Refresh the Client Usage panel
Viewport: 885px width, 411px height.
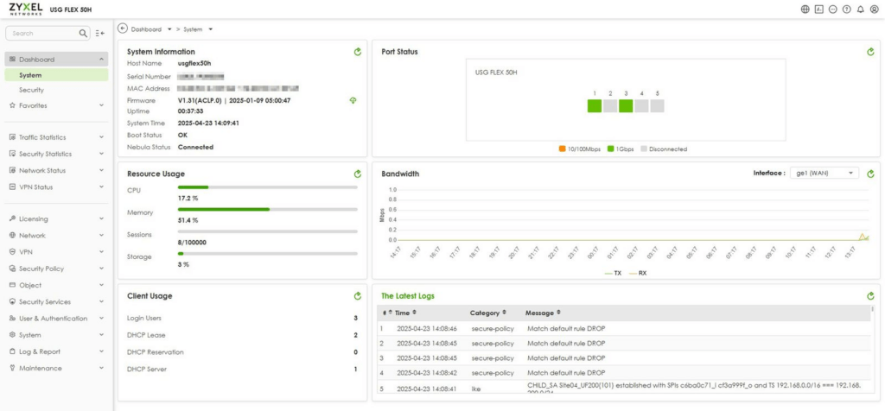357,296
